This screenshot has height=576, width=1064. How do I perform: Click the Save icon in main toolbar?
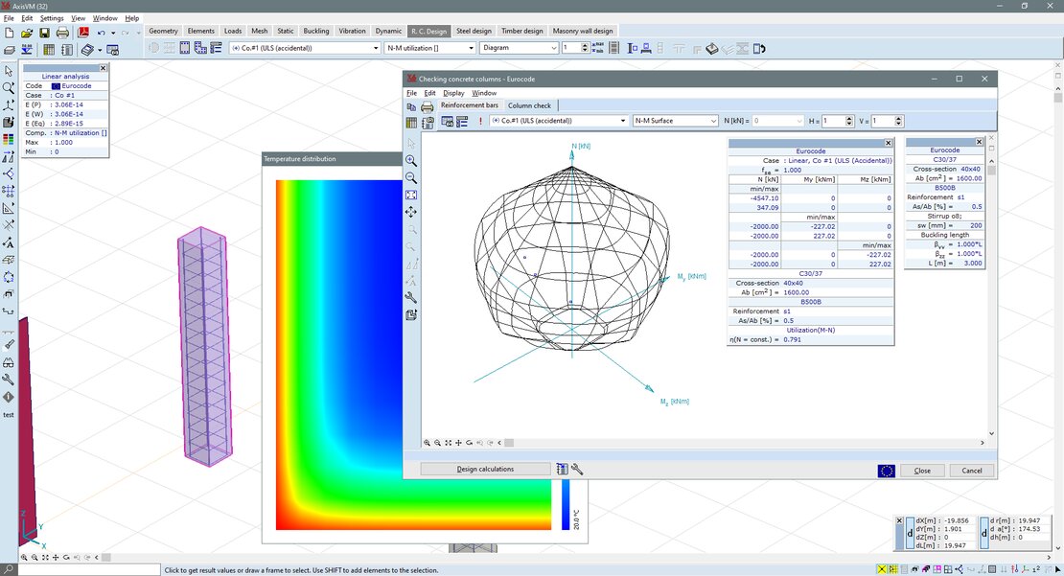[x=44, y=33]
